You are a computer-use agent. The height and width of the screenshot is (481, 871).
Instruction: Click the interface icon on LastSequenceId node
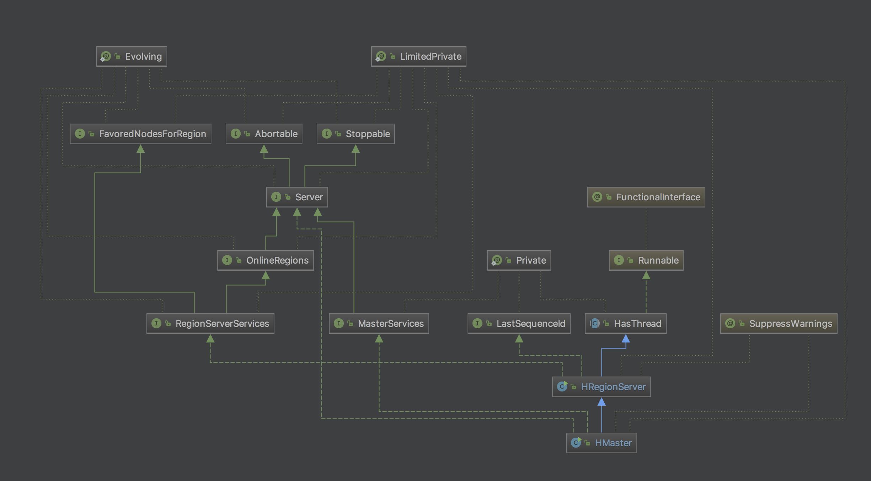(477, 324)
